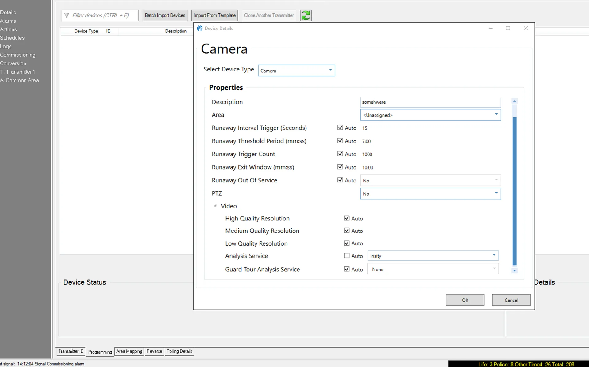Switch to Reverse tab
The height and width of the screenshot is (367, 589).
pyautogui.click(x=154, y=351)
